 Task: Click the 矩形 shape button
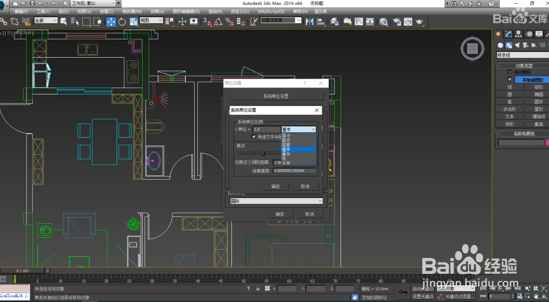[x=538, y=87]
